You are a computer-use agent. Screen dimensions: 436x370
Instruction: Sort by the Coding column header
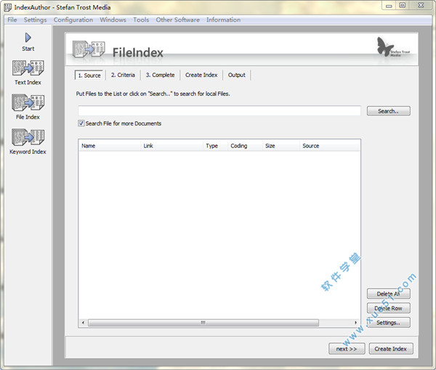pos(245,146)
